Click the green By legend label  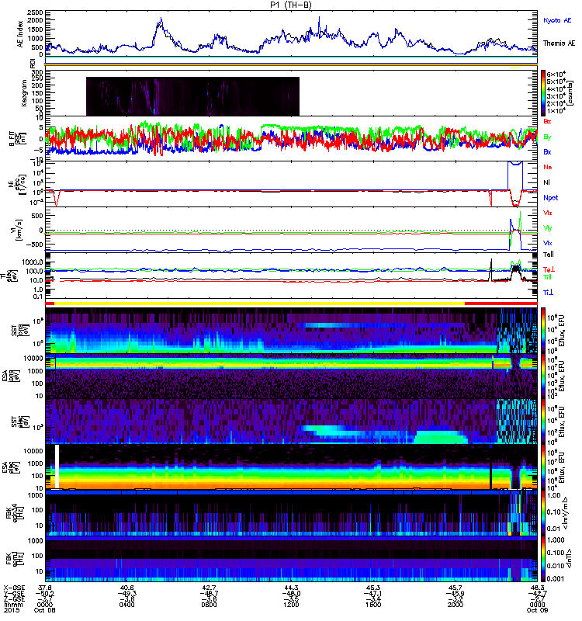point(547,137)
